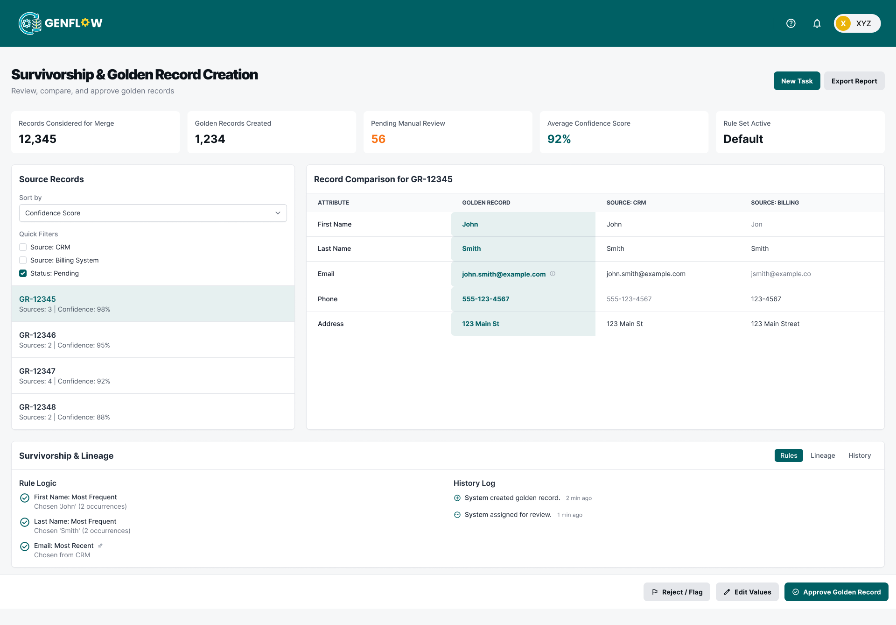
Task: Click the Average Confidence Score 92% value
Action: (559, 139)
